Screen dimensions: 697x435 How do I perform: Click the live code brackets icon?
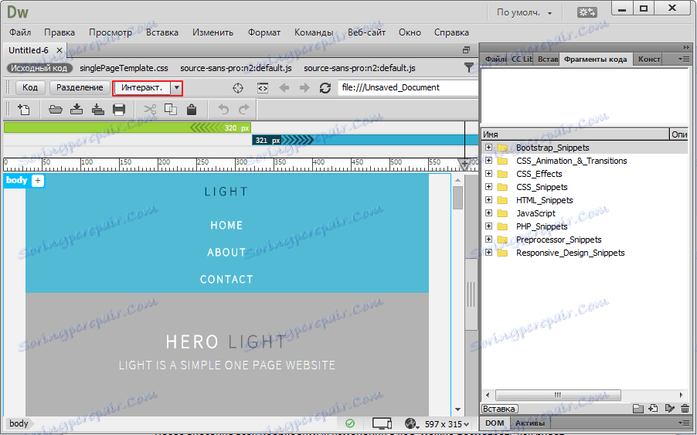(263, 88)
